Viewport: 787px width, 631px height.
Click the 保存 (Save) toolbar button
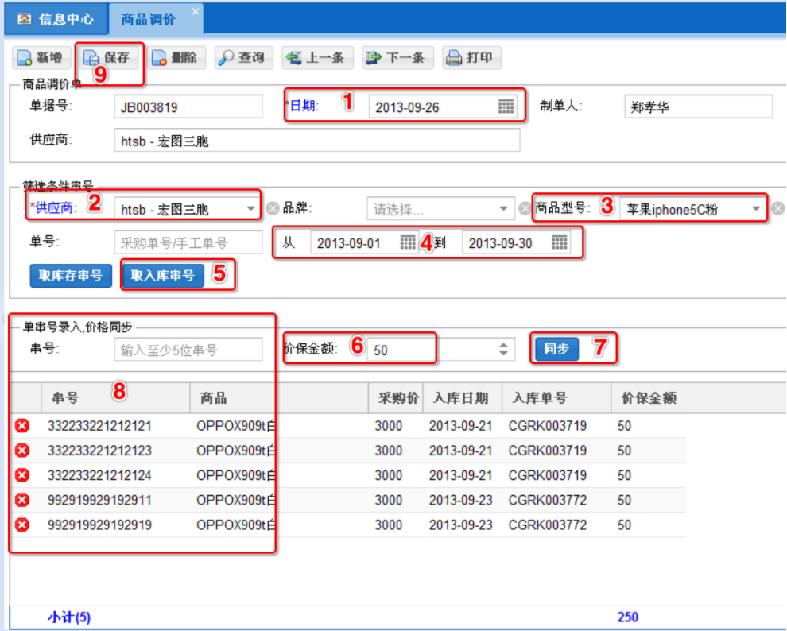click(107, 58)
